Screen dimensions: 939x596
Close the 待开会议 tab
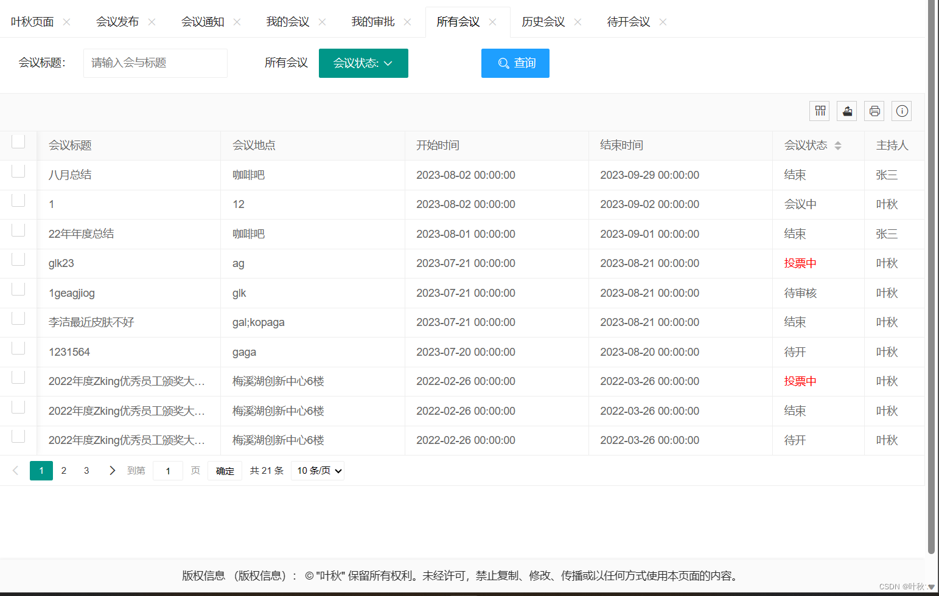tap(663, 22)
